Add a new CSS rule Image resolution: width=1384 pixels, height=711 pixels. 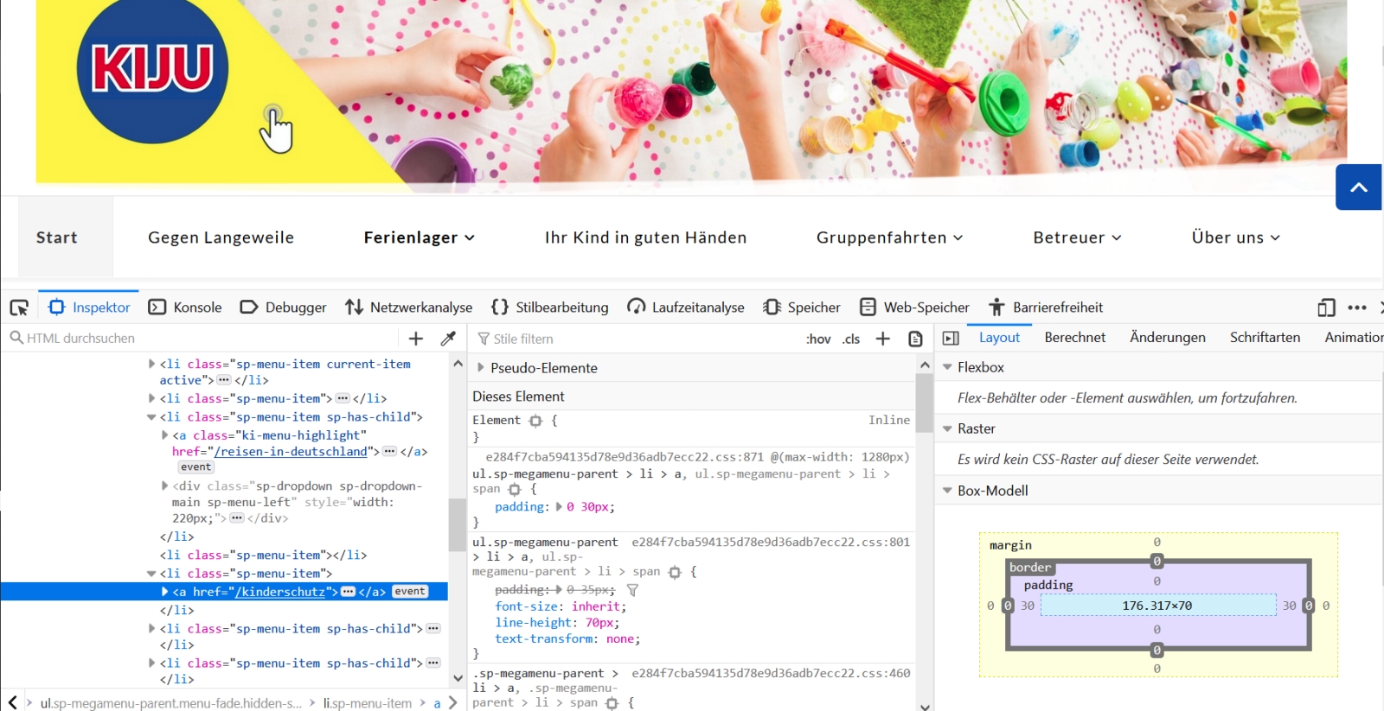[x=882, y=339]
